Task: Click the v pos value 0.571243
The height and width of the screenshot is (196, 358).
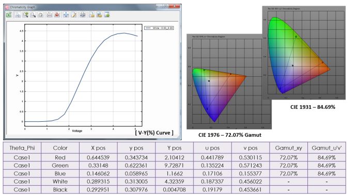Action: [x=251, y=166]
